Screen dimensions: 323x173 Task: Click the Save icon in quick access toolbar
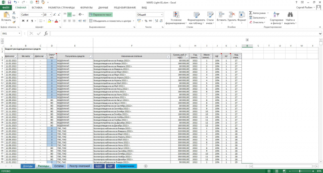pyautogui.click(x=9, y=2)
